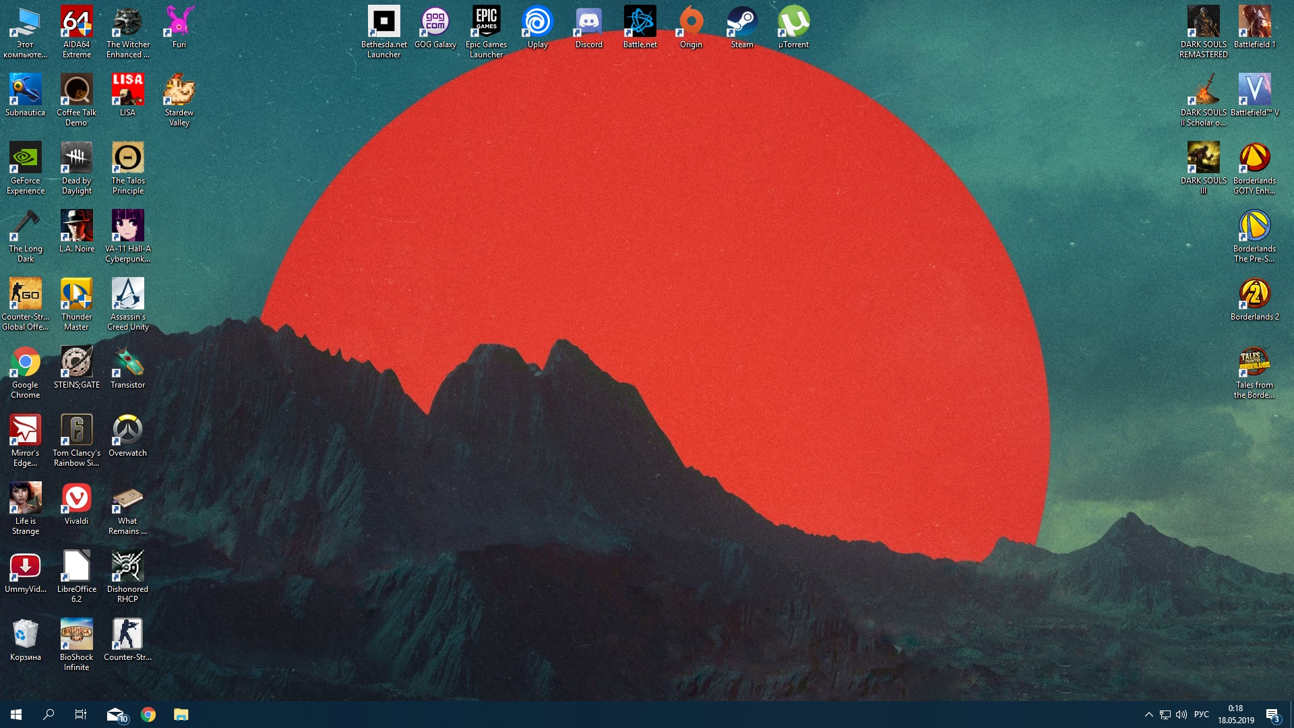This screenshot has height=728, width=1294.
Task: Open File Explorer from taskbar
Action: (x=181, y=715)
